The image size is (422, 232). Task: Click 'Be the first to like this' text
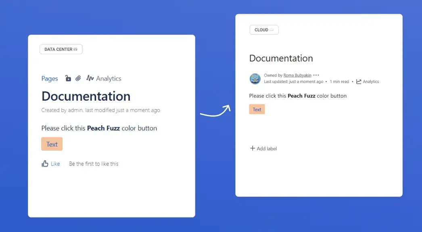coord(94,164)
